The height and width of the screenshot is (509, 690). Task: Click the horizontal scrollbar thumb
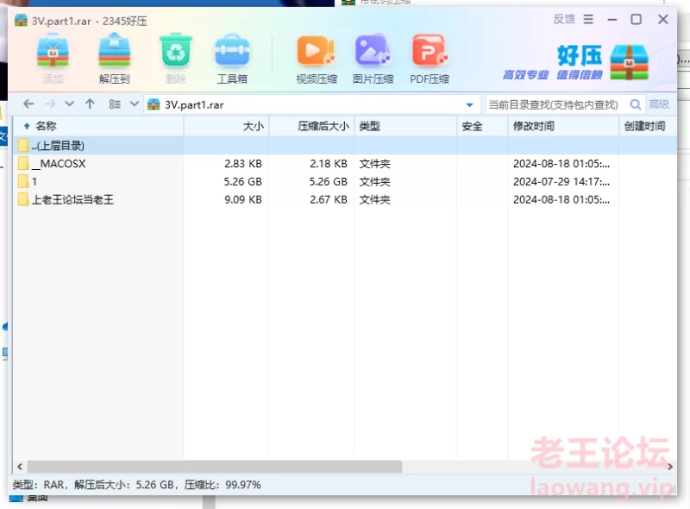tap(215, 466)
